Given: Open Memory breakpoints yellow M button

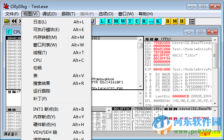Looking at the screenshot, I should (175, 21).
